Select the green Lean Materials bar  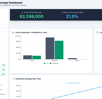[x=59, y=50]
